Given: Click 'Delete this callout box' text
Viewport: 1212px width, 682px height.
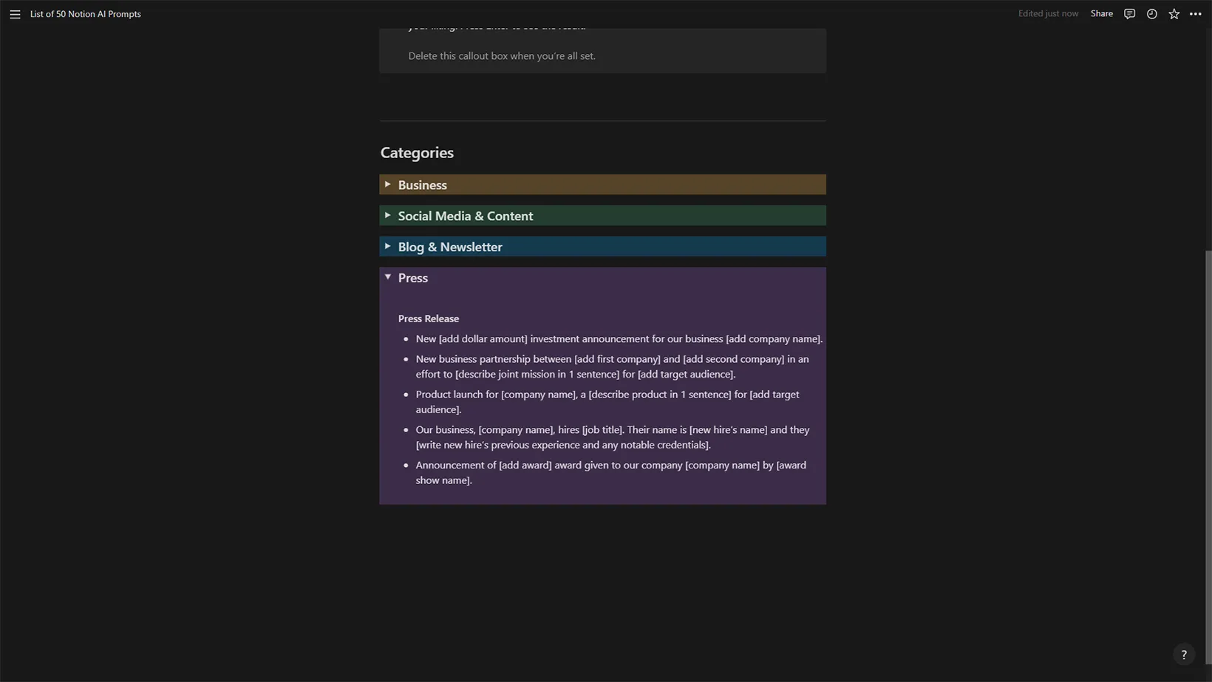Looking at the screenshot, I should point(502,56).
